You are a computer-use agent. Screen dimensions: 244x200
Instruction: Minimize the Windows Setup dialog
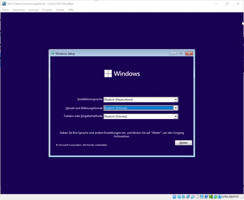coord(173,54)
